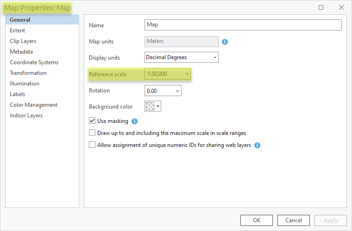
Task: Click the Cancel button
Action: point(294,220)
